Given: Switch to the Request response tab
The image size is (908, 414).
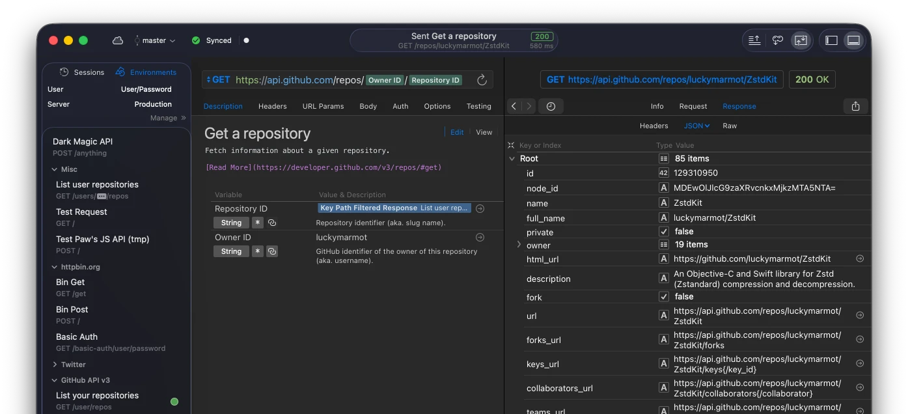Looking at the screenshot, I should click(693, 106).
